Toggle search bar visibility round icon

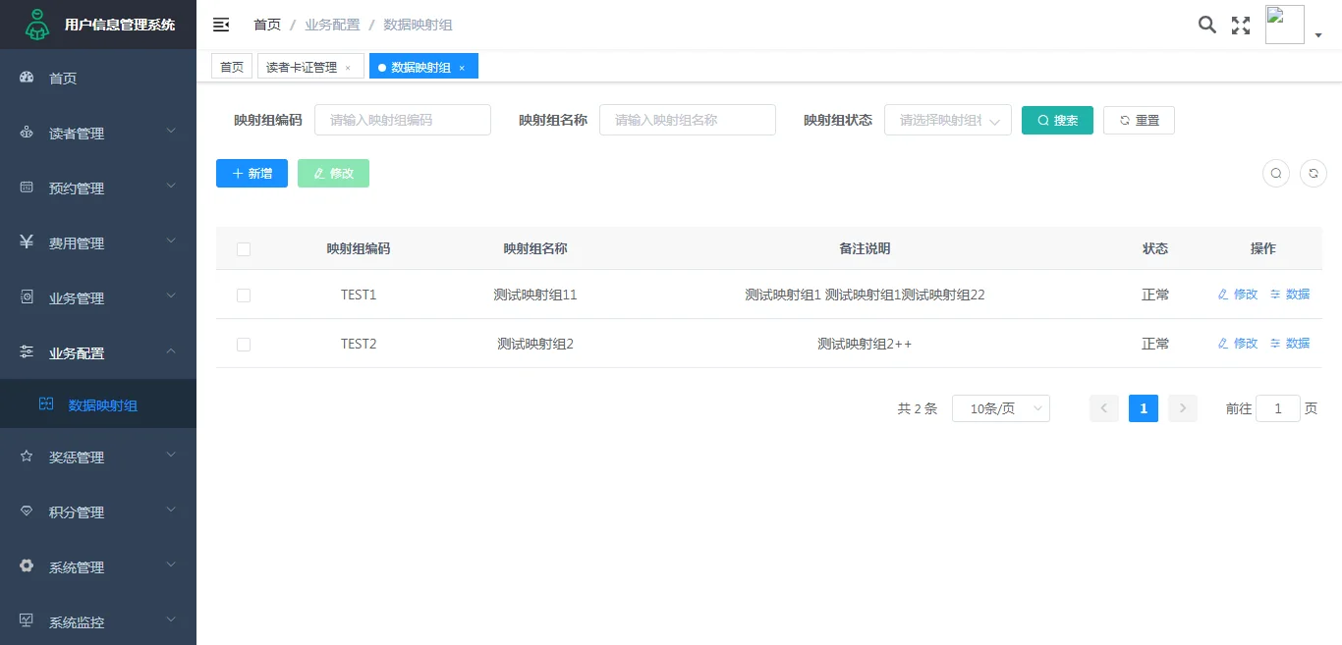(1276, 174)
